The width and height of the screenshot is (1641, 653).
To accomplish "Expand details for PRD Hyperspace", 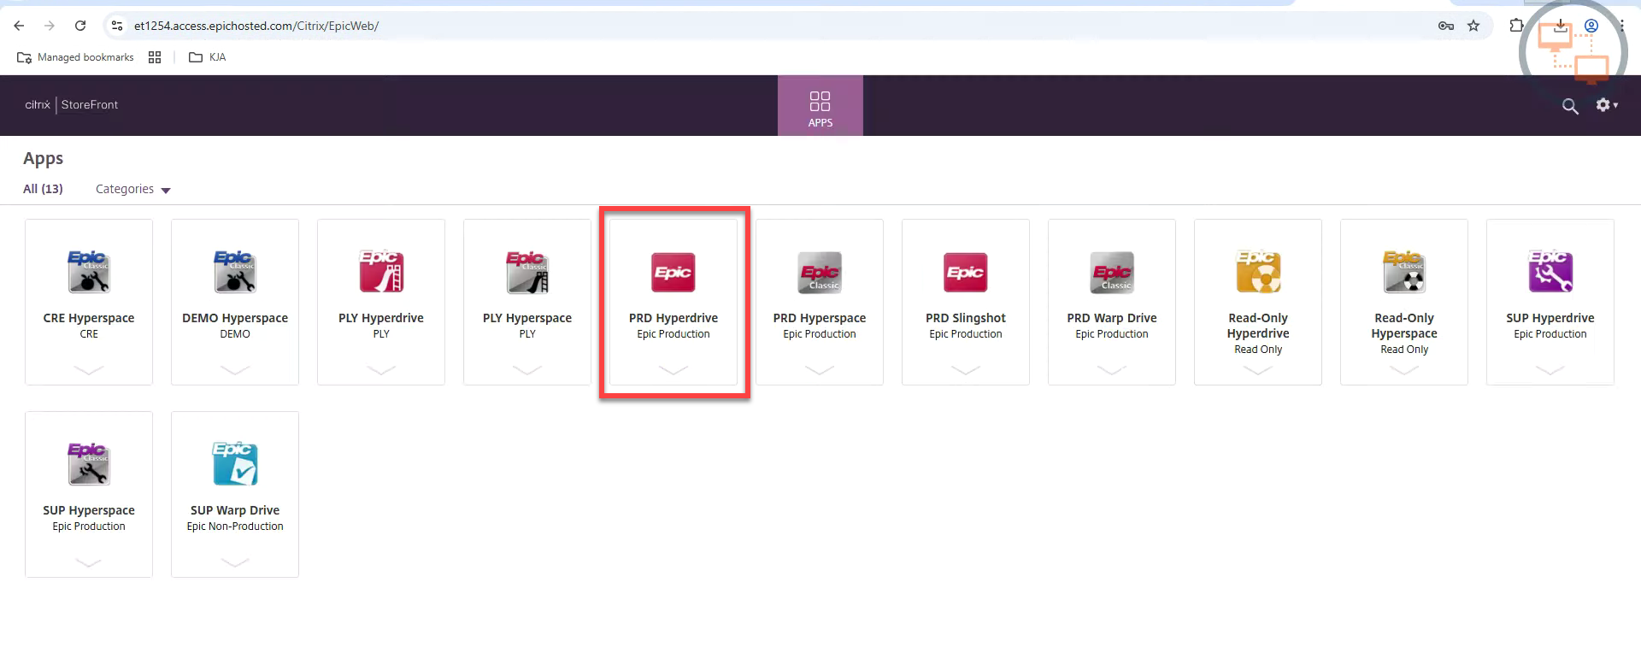I will click(820, 370).
